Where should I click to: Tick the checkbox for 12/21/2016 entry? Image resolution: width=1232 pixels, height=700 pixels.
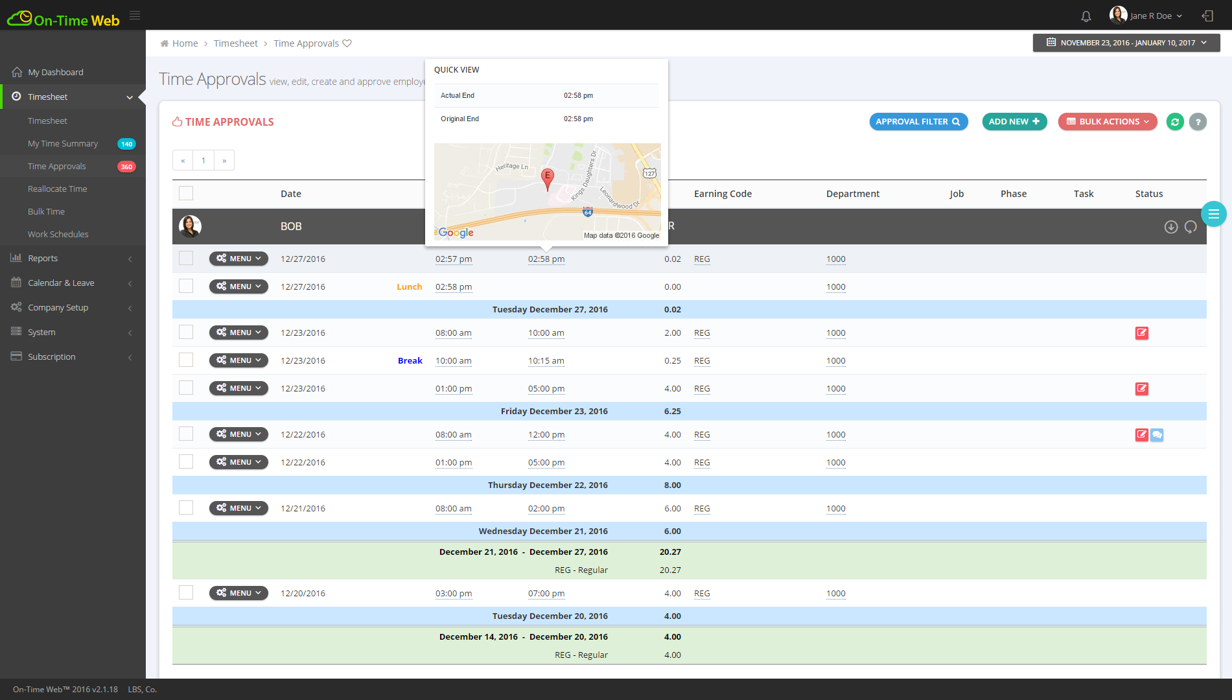click(x=186, y=508)
